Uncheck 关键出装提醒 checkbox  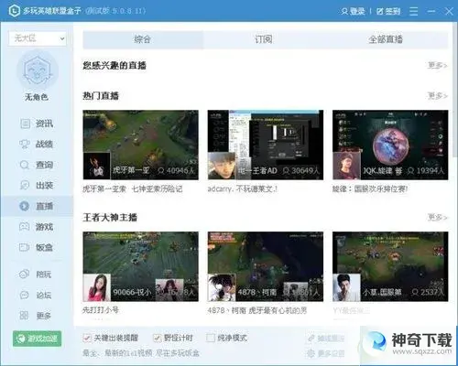(x=87, y=338)
